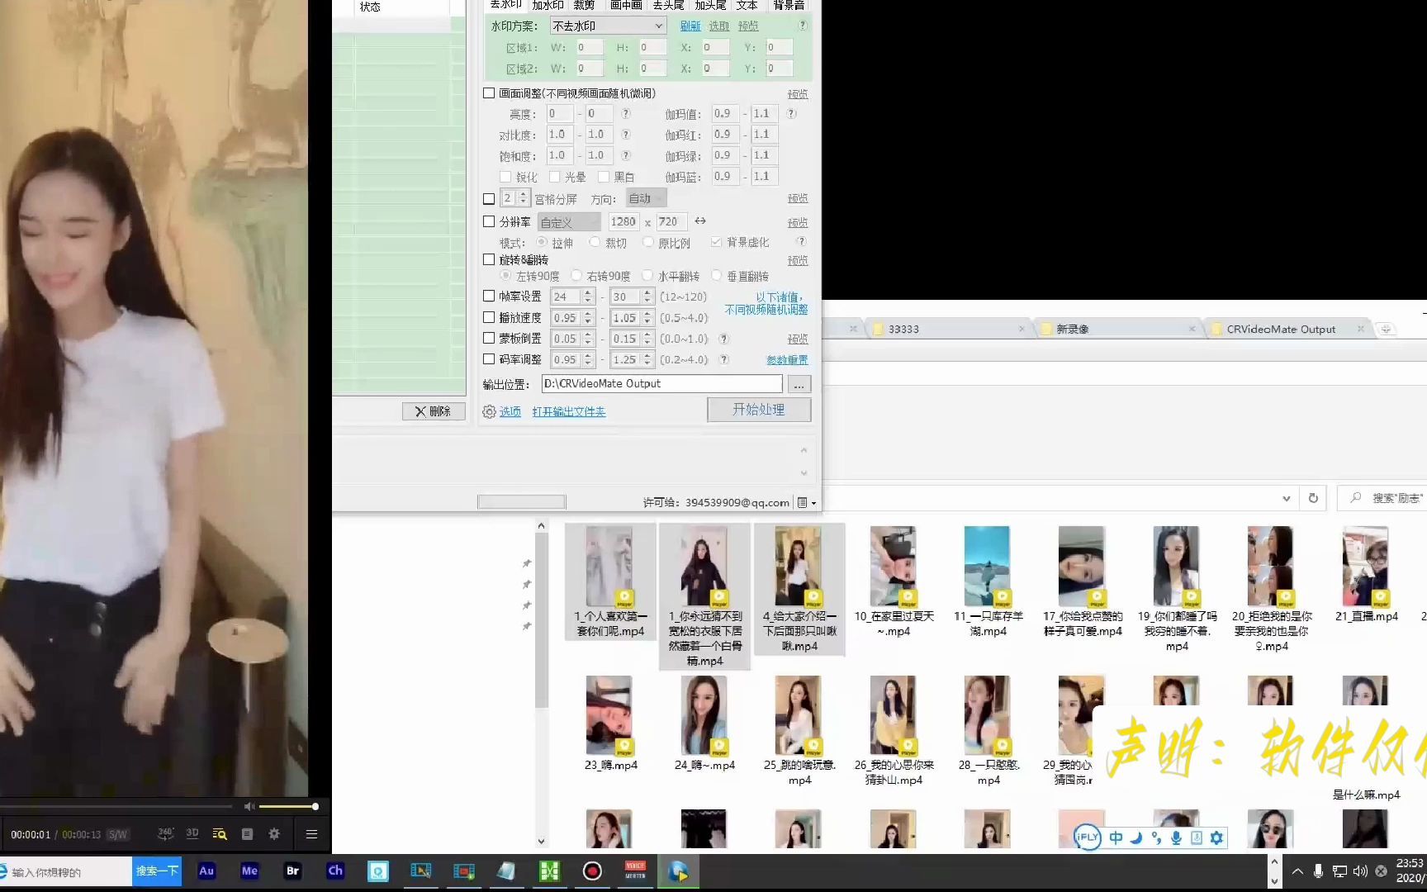Click 开始处理 start processing button
Image resolution: width=1427 pixels, height=892 pixels.
(759, 410)
